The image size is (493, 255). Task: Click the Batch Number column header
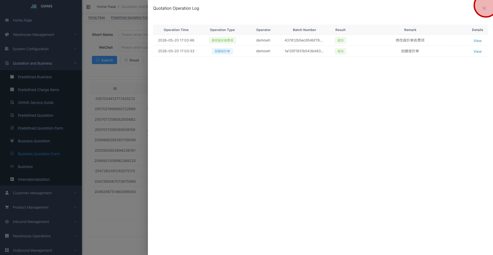305,30
